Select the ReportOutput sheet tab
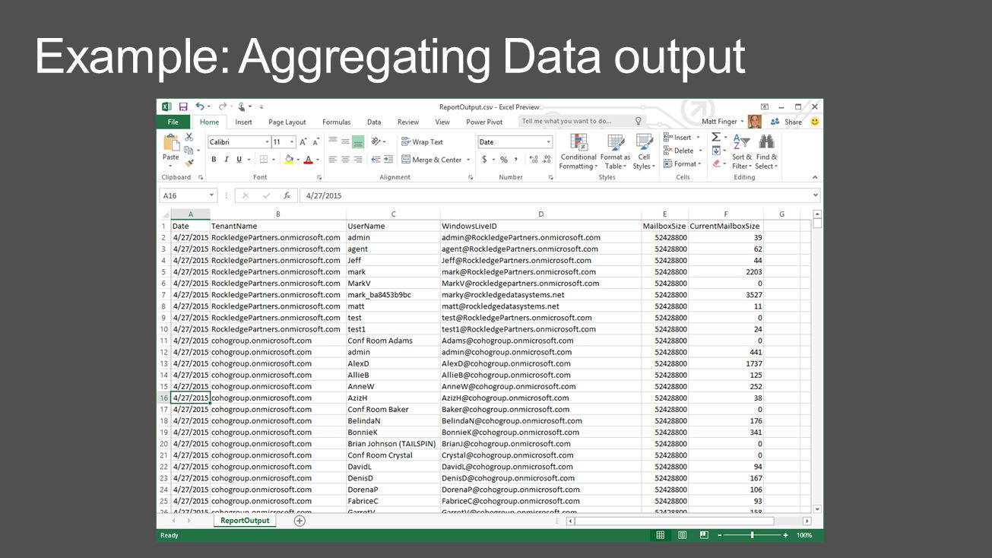The height and width of the screenshot is (558, 992). tap(245, 521)
